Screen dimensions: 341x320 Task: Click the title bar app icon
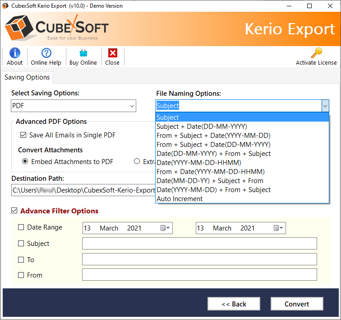click(x=5, y=6)
